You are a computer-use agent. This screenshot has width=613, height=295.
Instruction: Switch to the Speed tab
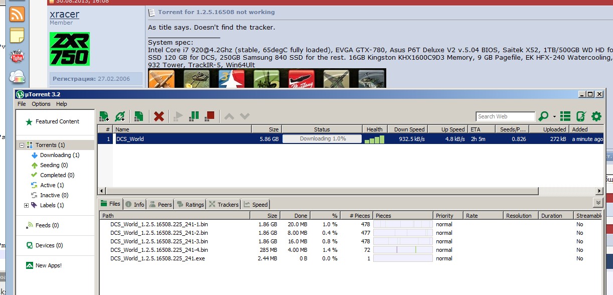tap(256, 204)
